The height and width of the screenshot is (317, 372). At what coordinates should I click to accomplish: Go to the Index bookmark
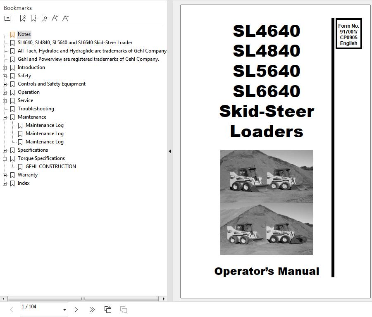point(24,183)
